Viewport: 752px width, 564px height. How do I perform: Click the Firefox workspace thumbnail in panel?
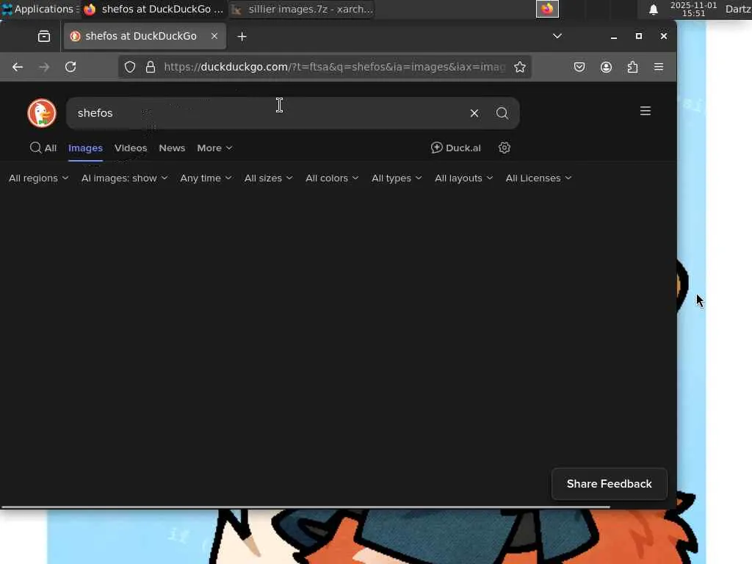click(x=547, y=9)
